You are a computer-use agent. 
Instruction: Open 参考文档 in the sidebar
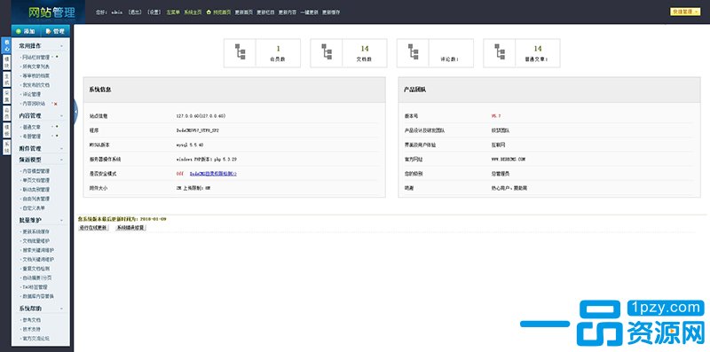click(x=31, y=320)
